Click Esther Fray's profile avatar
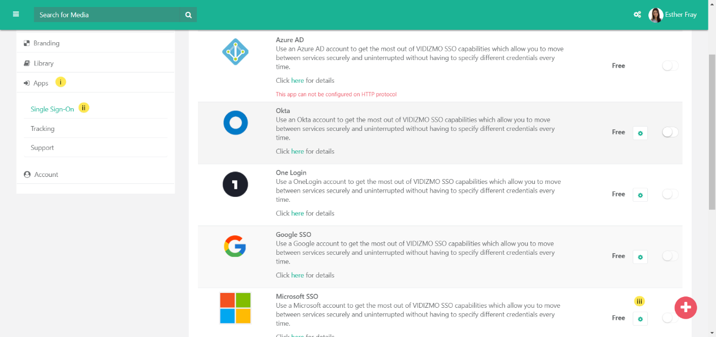The height and width of the screenshot is (337, 716). 655,15
